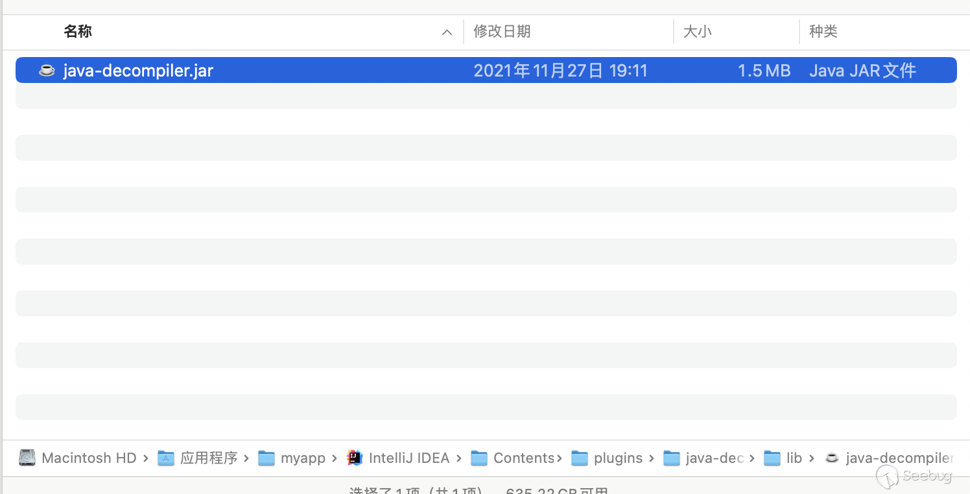The height and width of the screenshot is (494, 970).
Task: Click the file size 1.5 MB
Action: click(x=764, y=71)
